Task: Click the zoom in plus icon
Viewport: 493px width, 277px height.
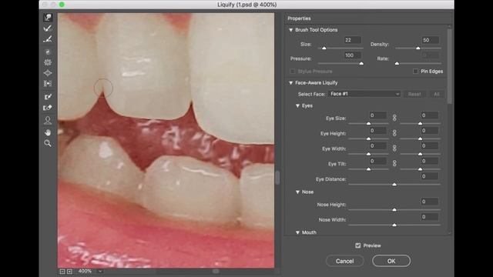Action: pyautogui.click(x=70, y=272)
